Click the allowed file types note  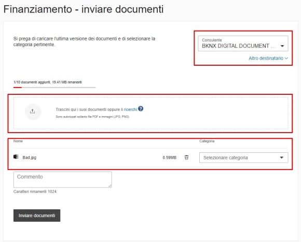[92, 117]
